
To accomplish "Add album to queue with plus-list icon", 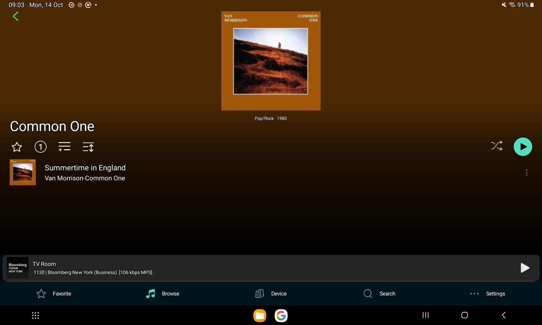I will point(64,147).
